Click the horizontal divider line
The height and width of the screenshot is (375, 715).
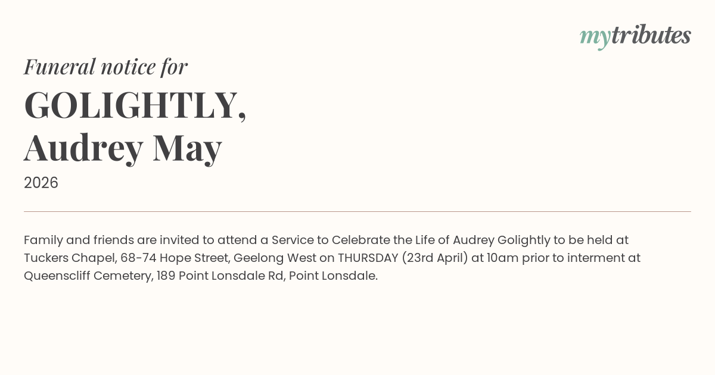[357, 211]
